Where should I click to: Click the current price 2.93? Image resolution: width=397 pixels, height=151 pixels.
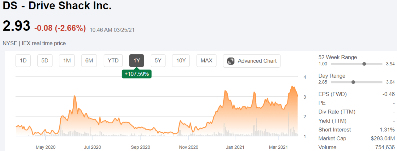[16, 26]
